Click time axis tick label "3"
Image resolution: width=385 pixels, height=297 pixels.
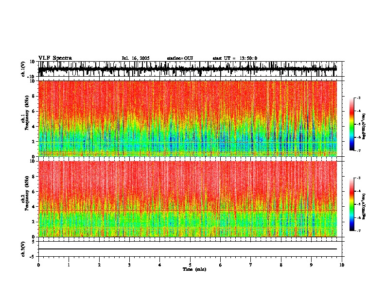129,265
